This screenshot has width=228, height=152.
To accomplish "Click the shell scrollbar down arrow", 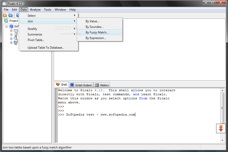I will [222, 141].
